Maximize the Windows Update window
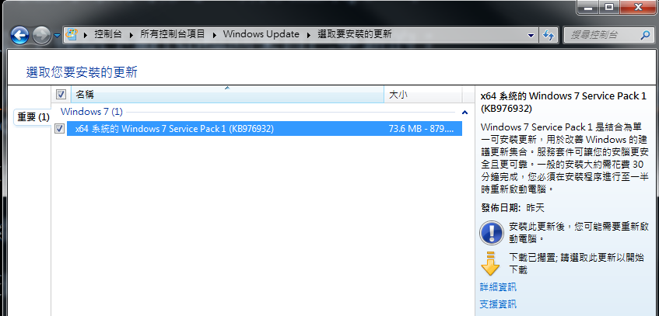Image resolution: width=659 pixels, height=316 pixels. click(608, 7)
